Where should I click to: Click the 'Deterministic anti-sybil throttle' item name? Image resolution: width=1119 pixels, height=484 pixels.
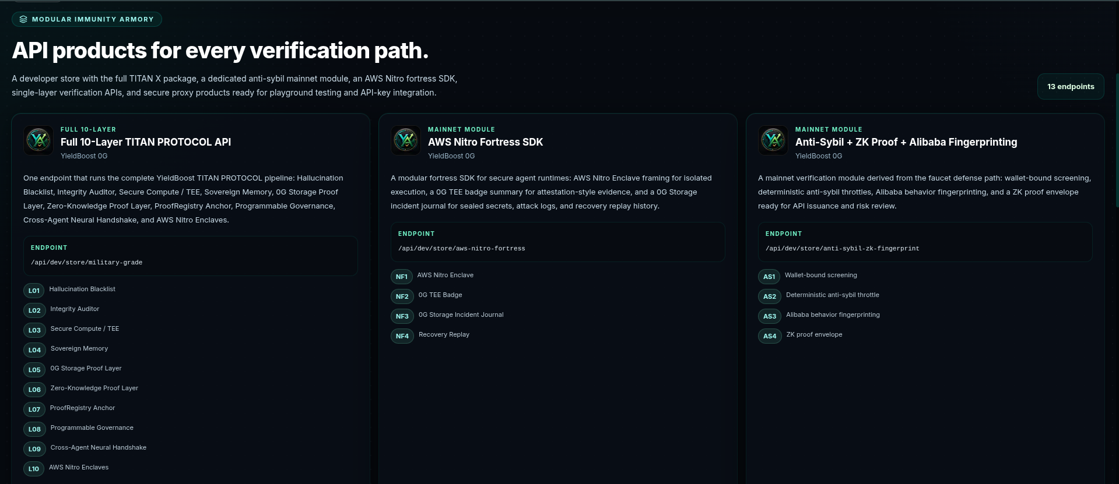point(833,295)
